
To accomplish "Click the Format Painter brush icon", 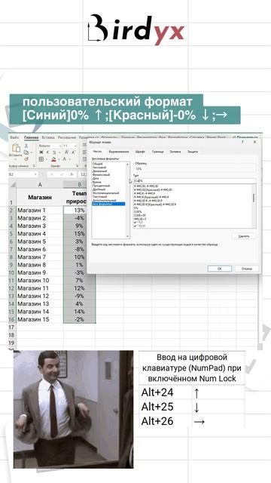I will (x=26, y=159).
